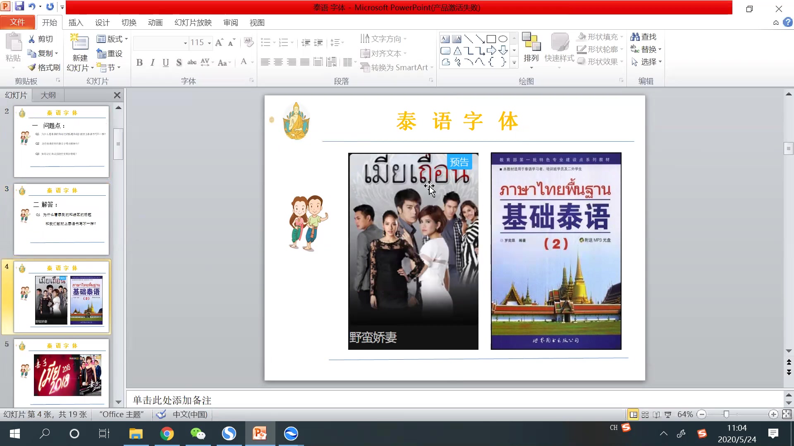Move the zoom slider handle

click(726, 414)
